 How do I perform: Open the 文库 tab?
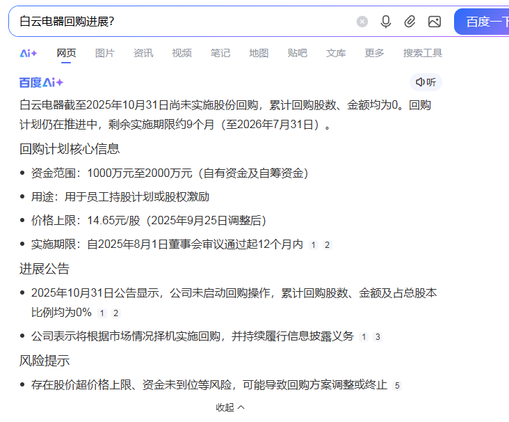tap(336, 53)
